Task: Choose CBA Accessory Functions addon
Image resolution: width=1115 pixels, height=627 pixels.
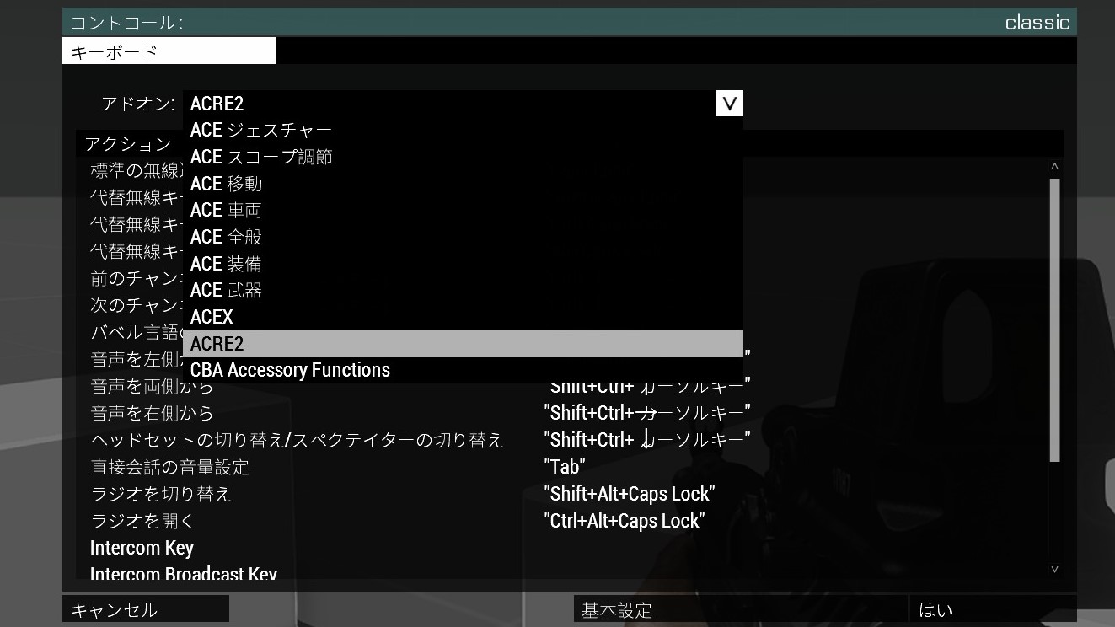Action: 463,370
